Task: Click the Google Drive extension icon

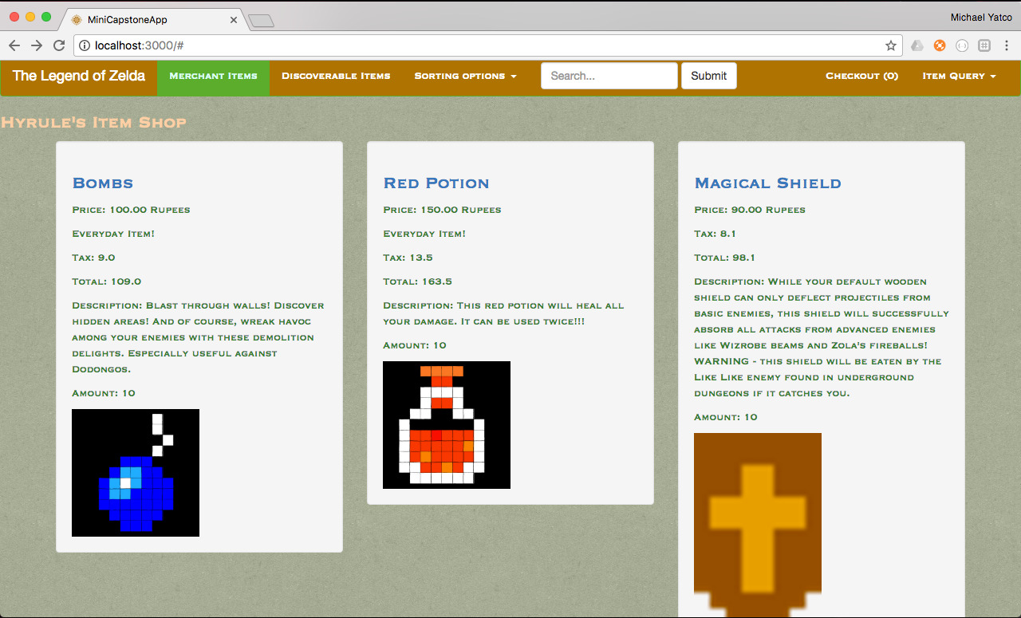Action: click(x=917, y=45)
